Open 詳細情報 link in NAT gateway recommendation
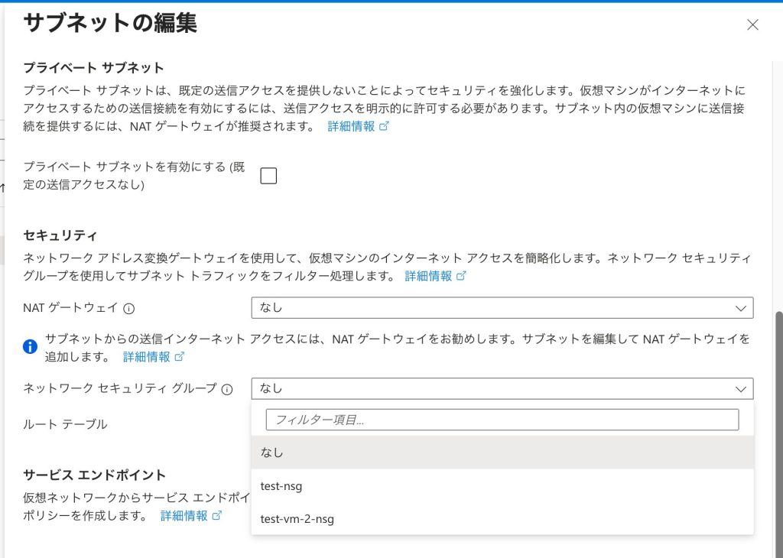 147,357
